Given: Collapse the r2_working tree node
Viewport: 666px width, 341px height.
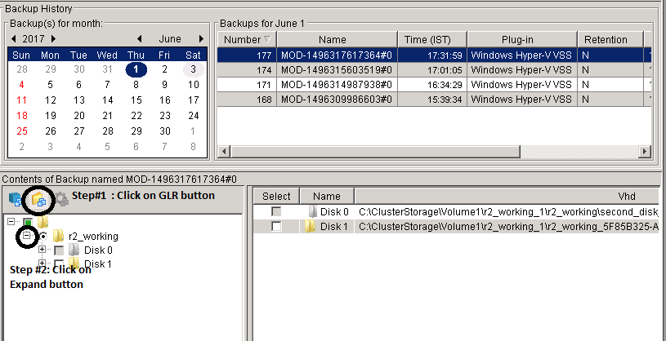Looking at the screenshot, I should (x=27, y=236).
